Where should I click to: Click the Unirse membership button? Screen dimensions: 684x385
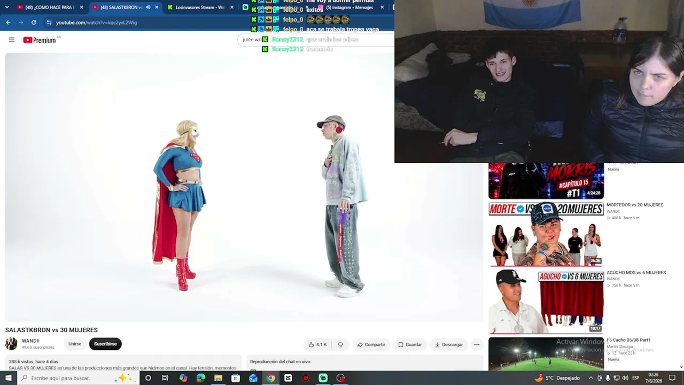click(x=75, y=344)
